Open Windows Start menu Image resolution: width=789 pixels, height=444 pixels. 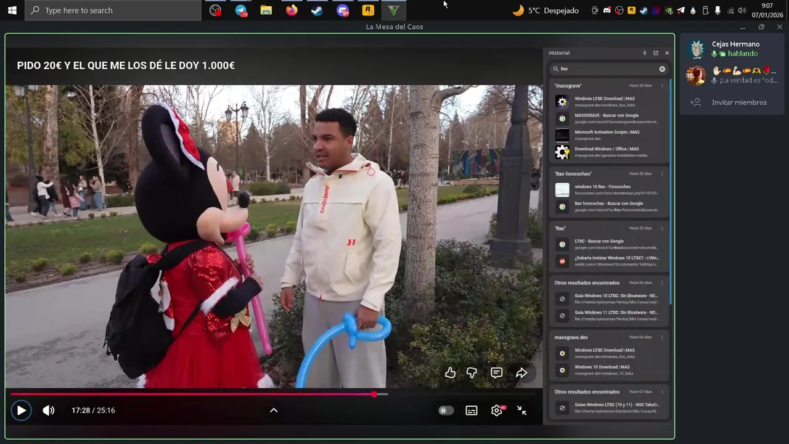click(12, 10)
